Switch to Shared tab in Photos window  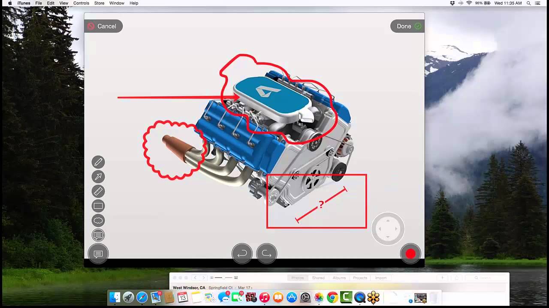318,278
